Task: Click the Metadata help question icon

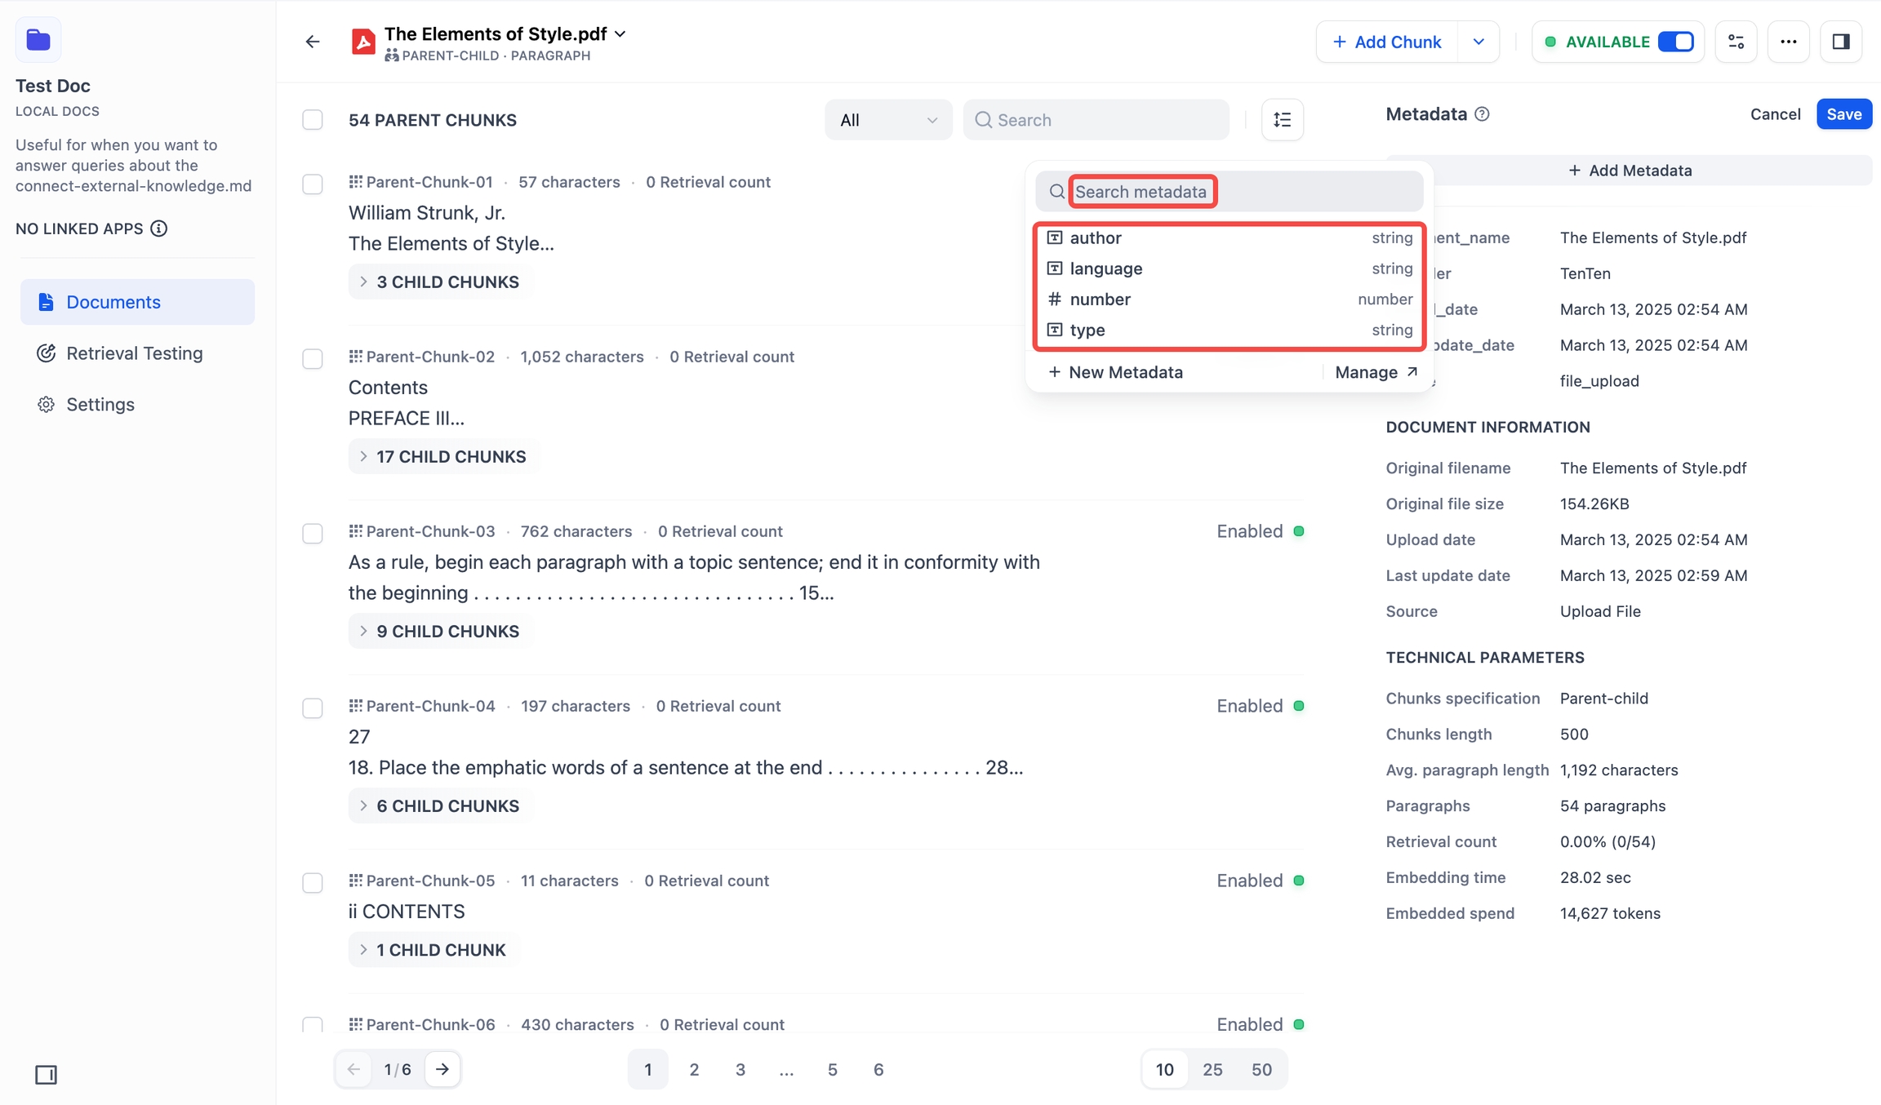Action: point(1483,114)
